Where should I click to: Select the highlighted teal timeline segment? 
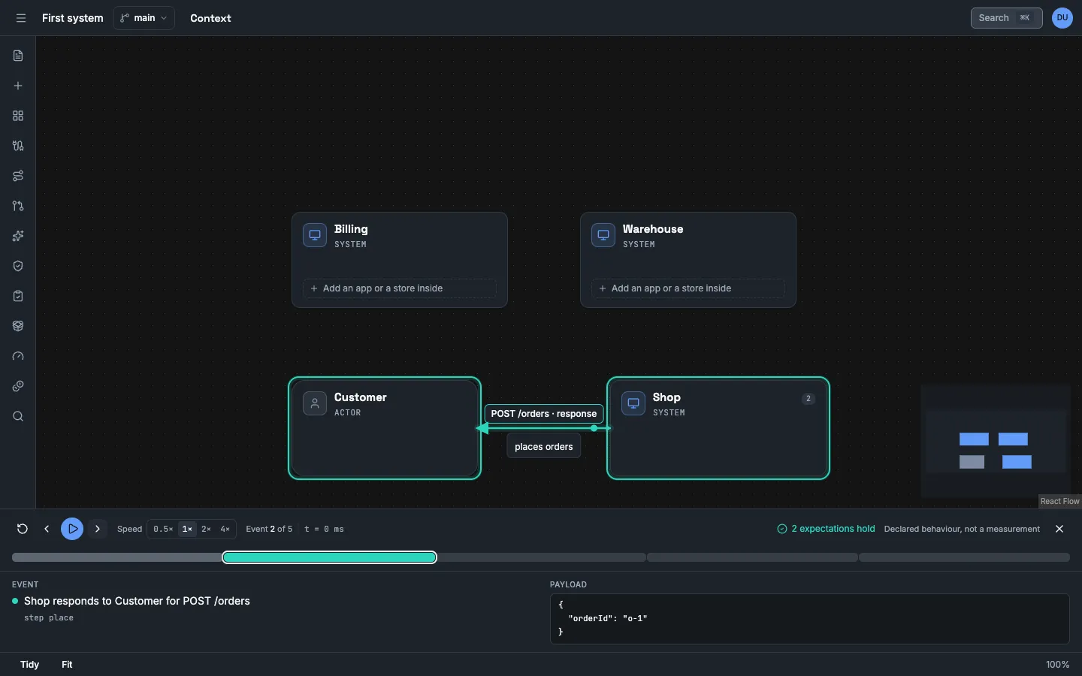pos(329,557)
